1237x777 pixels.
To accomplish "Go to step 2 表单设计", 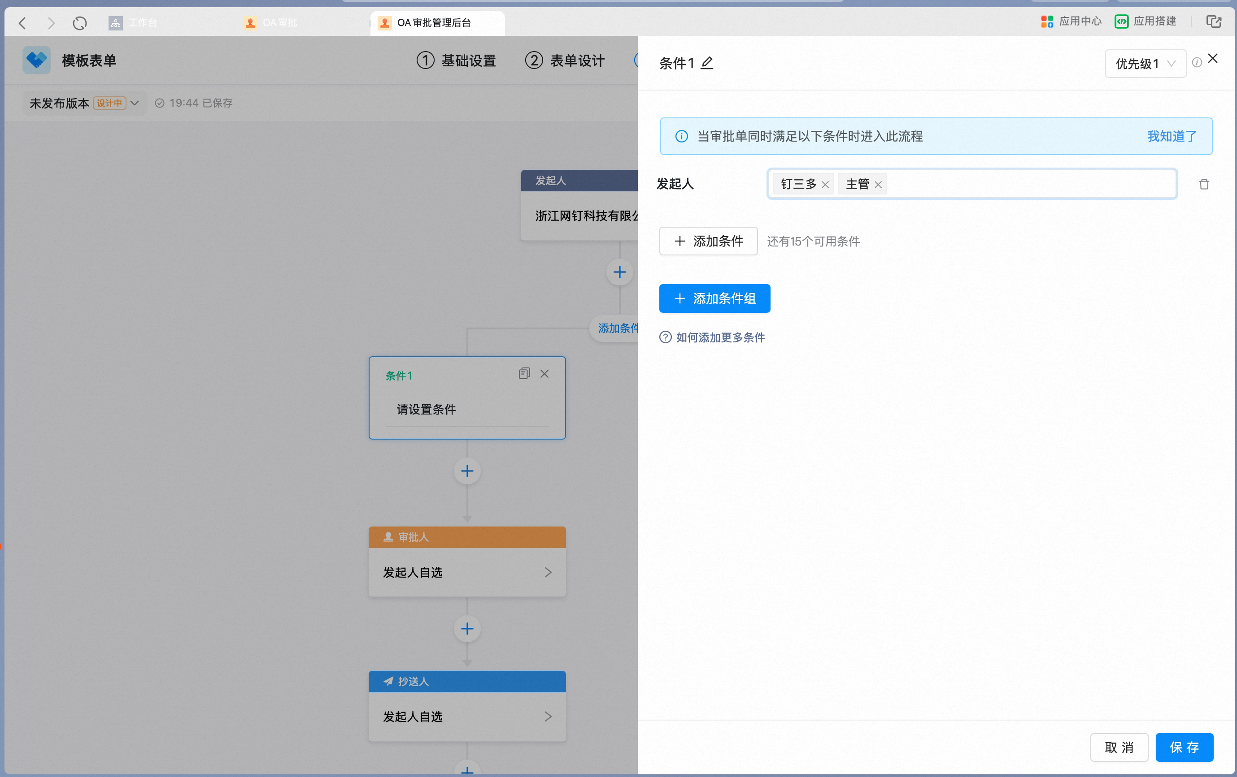I will click(565, 60).
